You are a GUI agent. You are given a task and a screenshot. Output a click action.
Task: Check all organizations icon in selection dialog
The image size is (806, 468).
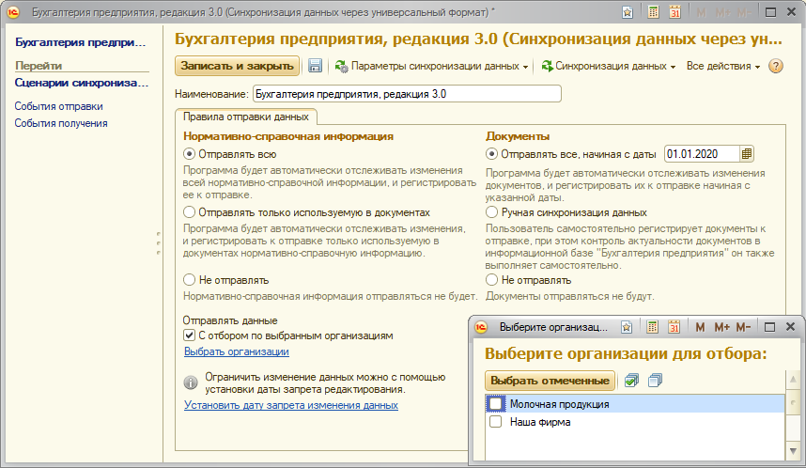632,381
